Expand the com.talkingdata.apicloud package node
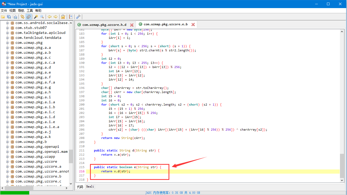 coord(8,33)
